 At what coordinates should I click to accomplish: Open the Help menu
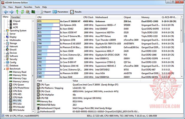44,7
